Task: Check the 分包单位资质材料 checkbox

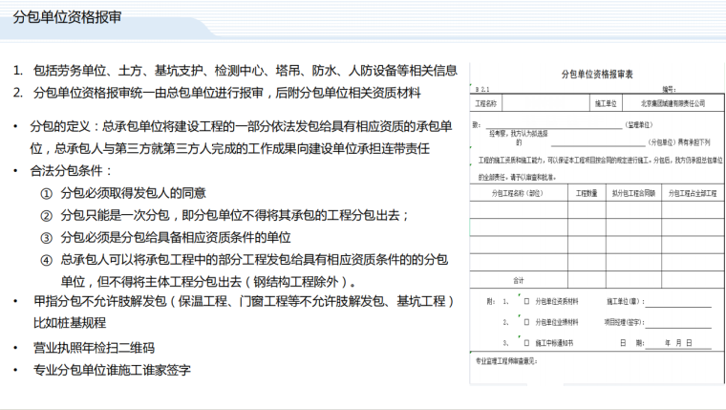Action: (x=526, y=300)
